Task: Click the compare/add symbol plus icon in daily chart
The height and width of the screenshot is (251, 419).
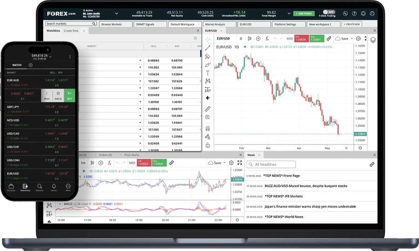Action: 258,39
